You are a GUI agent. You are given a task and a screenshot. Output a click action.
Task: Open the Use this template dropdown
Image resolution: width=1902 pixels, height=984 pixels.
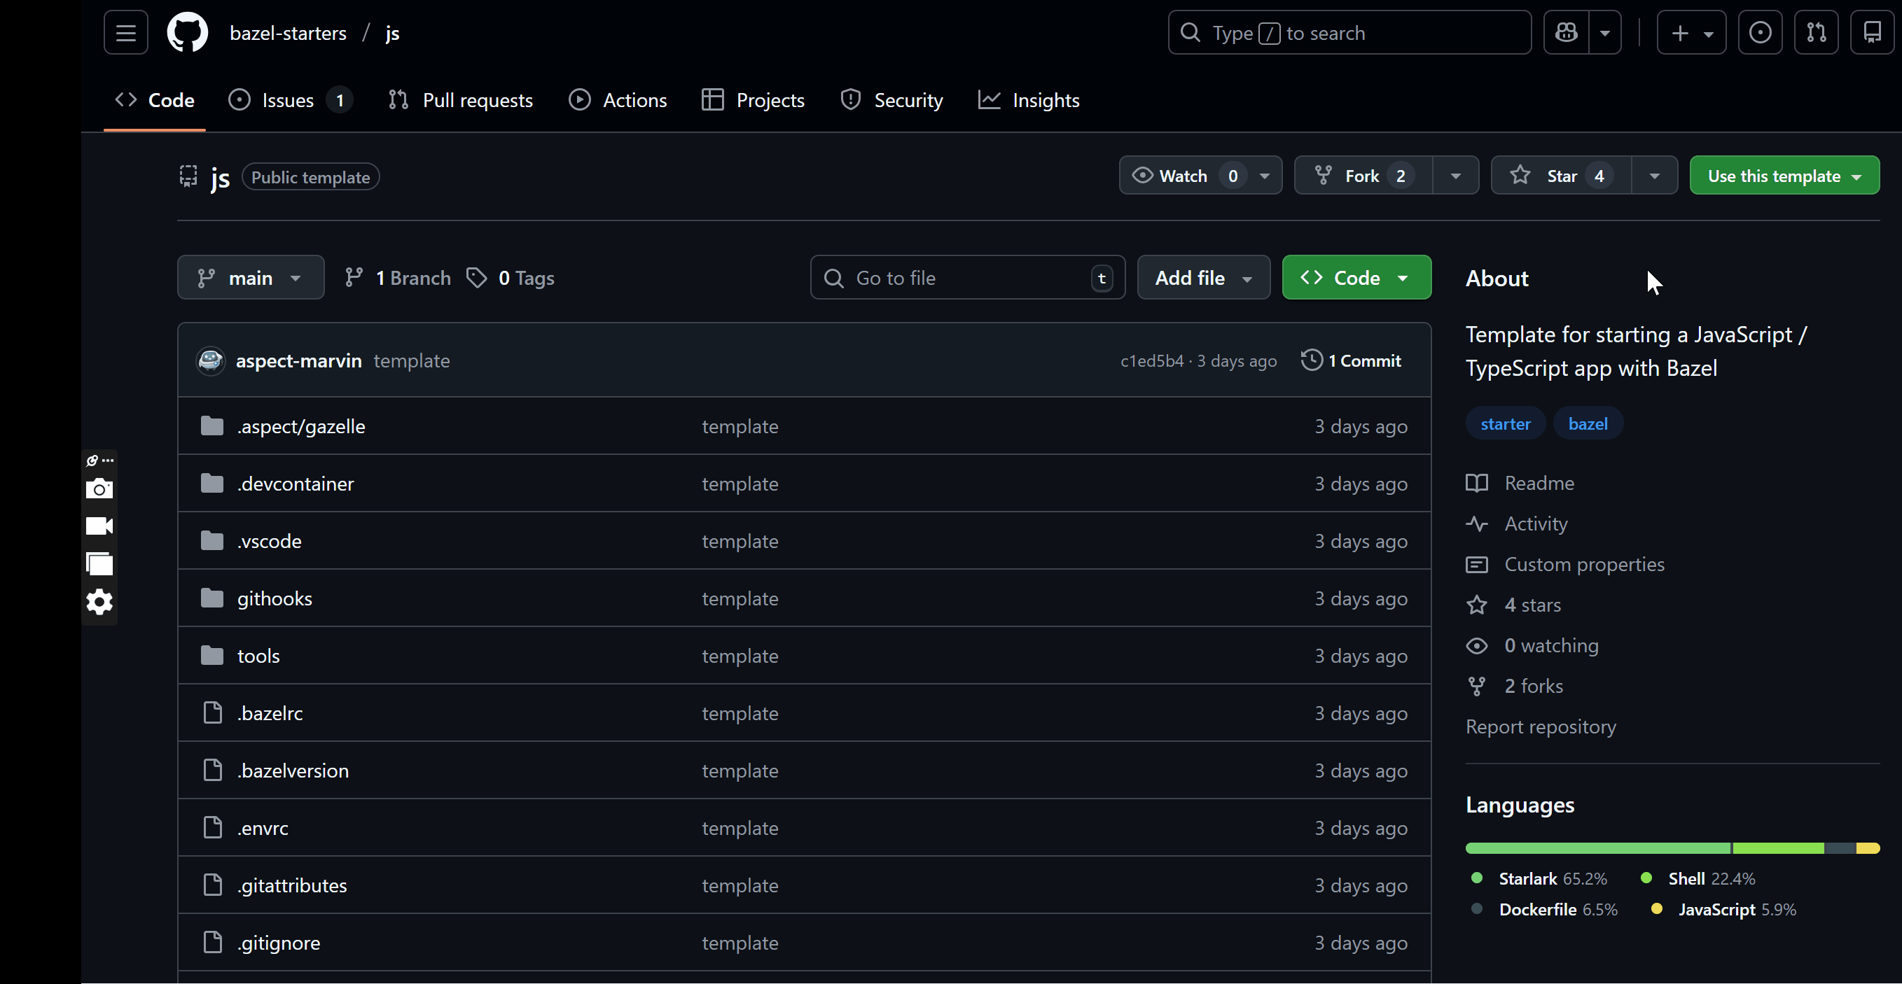click(1784, 176)
